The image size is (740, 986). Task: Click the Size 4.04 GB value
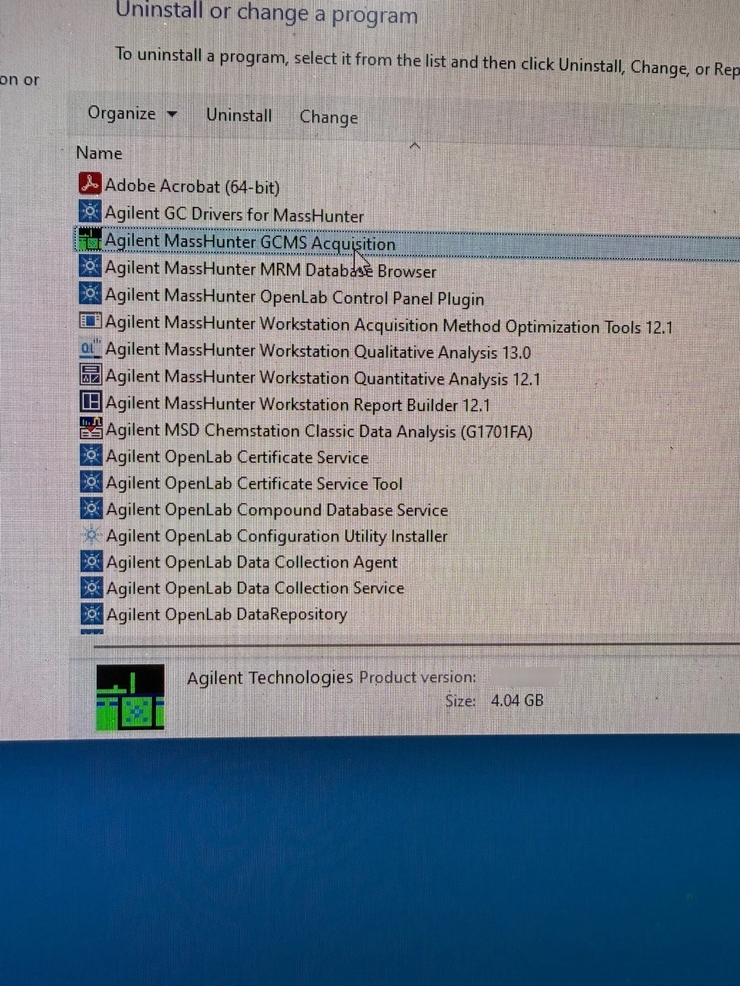click(517, 700)
